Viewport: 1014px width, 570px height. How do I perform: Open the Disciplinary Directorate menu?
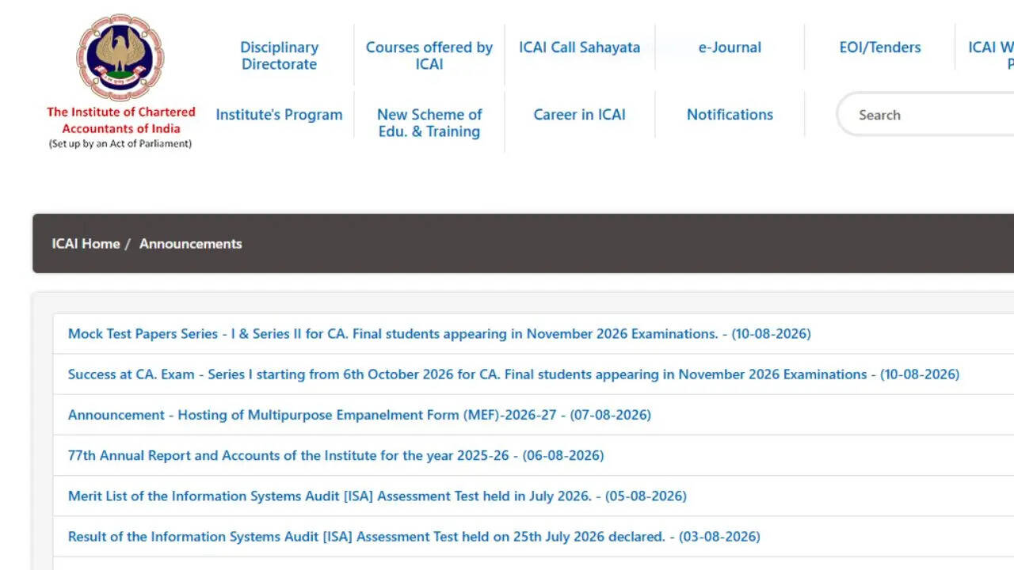pos(279,55)
